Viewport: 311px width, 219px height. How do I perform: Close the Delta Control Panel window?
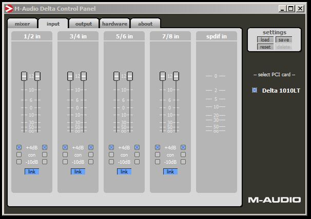[x=300, y=9]
